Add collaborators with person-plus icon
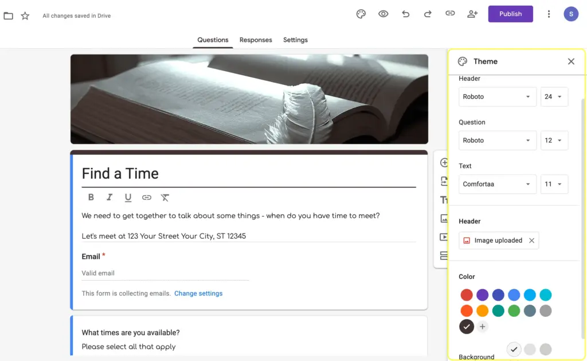 point(472,14)
